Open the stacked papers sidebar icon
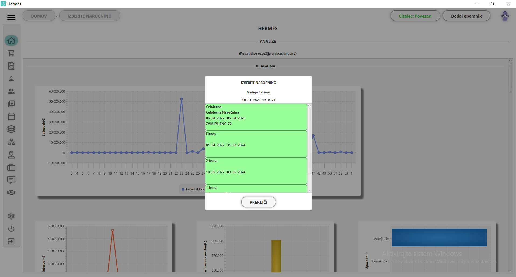The image size is (516, 277). [x=11, y=104]
